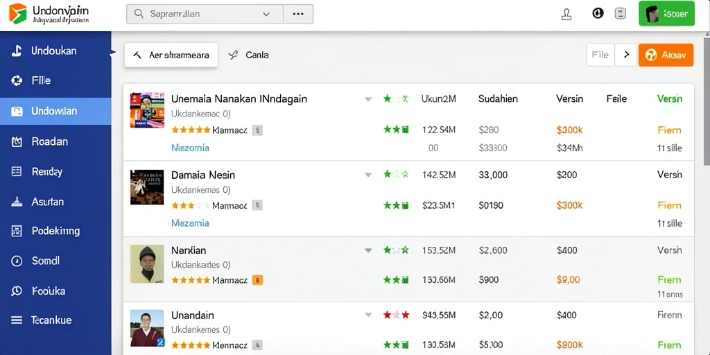Click the icon next to Canla

point(233,55)
